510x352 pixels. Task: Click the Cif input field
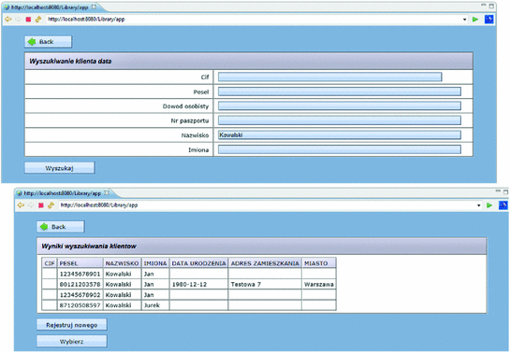pyautogui.click(x=329, y=77)
